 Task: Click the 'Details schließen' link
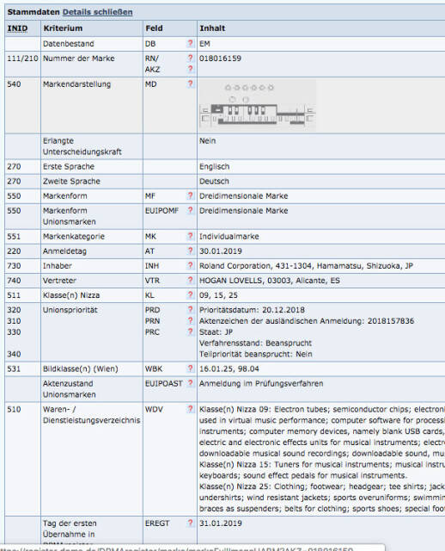coord(97,12)
